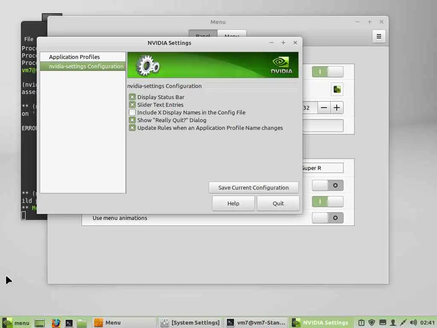Open File menu in terminal window
Viewport: 437px width, 328px height.
pos(29,39)
